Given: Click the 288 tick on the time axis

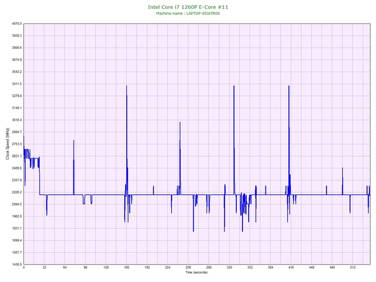Looking at the screenshot, I should pyautogui.click(x=209, y=267).
